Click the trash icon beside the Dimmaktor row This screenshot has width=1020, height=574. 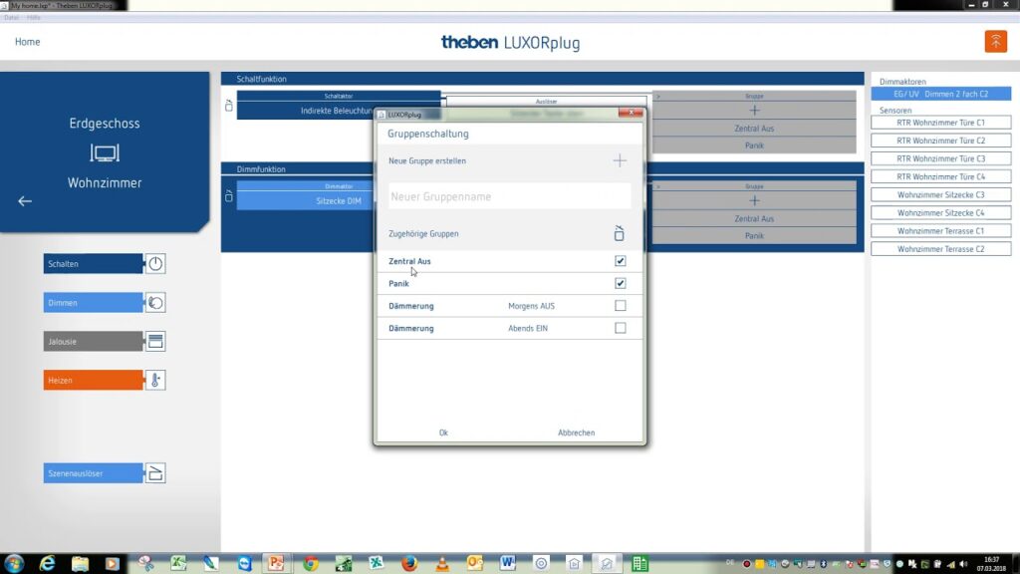pyautogui.click(x=228, y=195)
